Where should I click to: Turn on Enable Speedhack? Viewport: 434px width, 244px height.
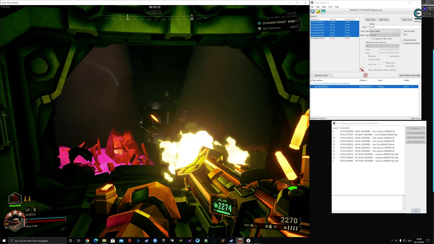[x=402, y=43]
